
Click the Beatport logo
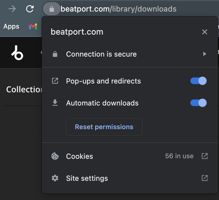pos(17,53)
